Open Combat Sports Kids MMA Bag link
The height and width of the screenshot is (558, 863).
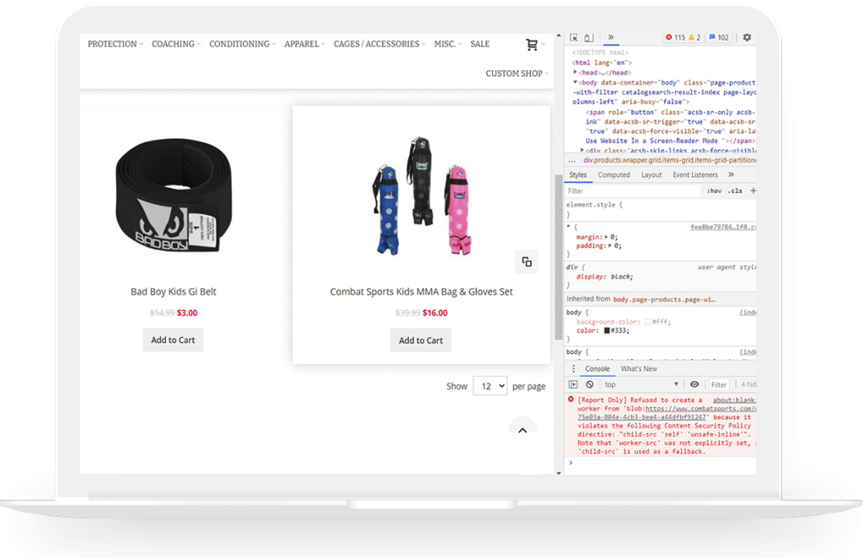tap(421, 292)
